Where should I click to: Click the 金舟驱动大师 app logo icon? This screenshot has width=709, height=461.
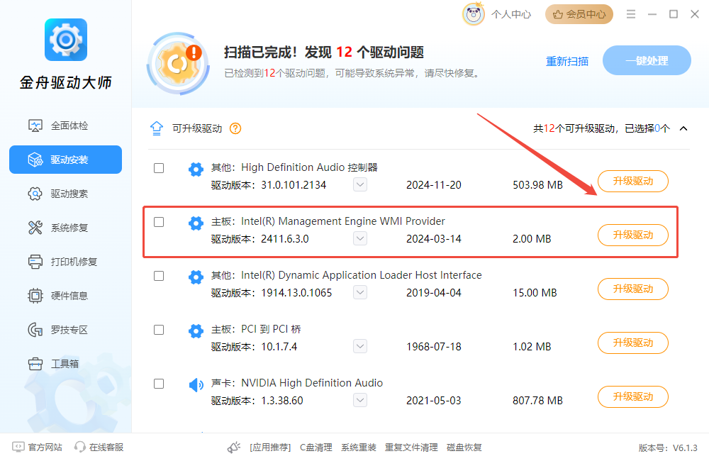(x=66, y=40)
